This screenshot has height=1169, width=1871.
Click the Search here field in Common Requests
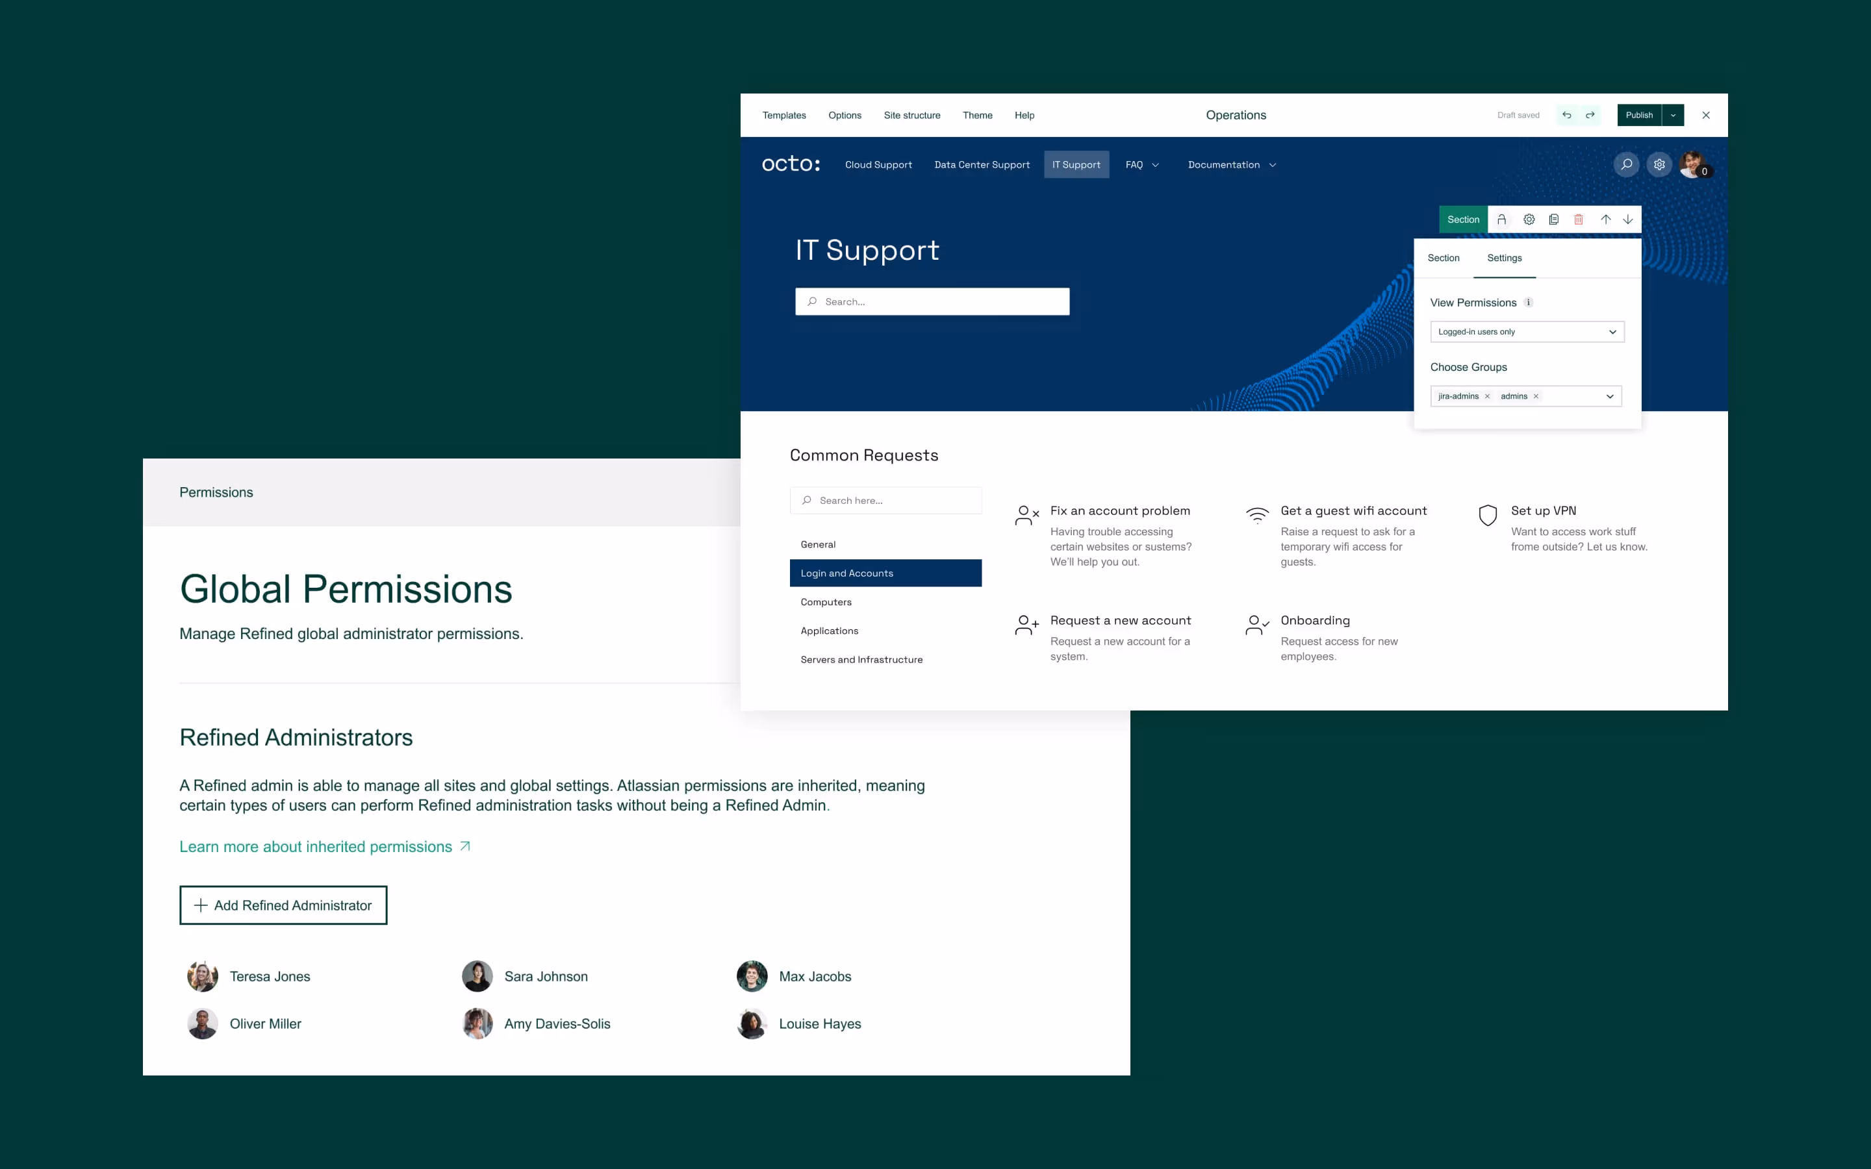click(886, 501)
